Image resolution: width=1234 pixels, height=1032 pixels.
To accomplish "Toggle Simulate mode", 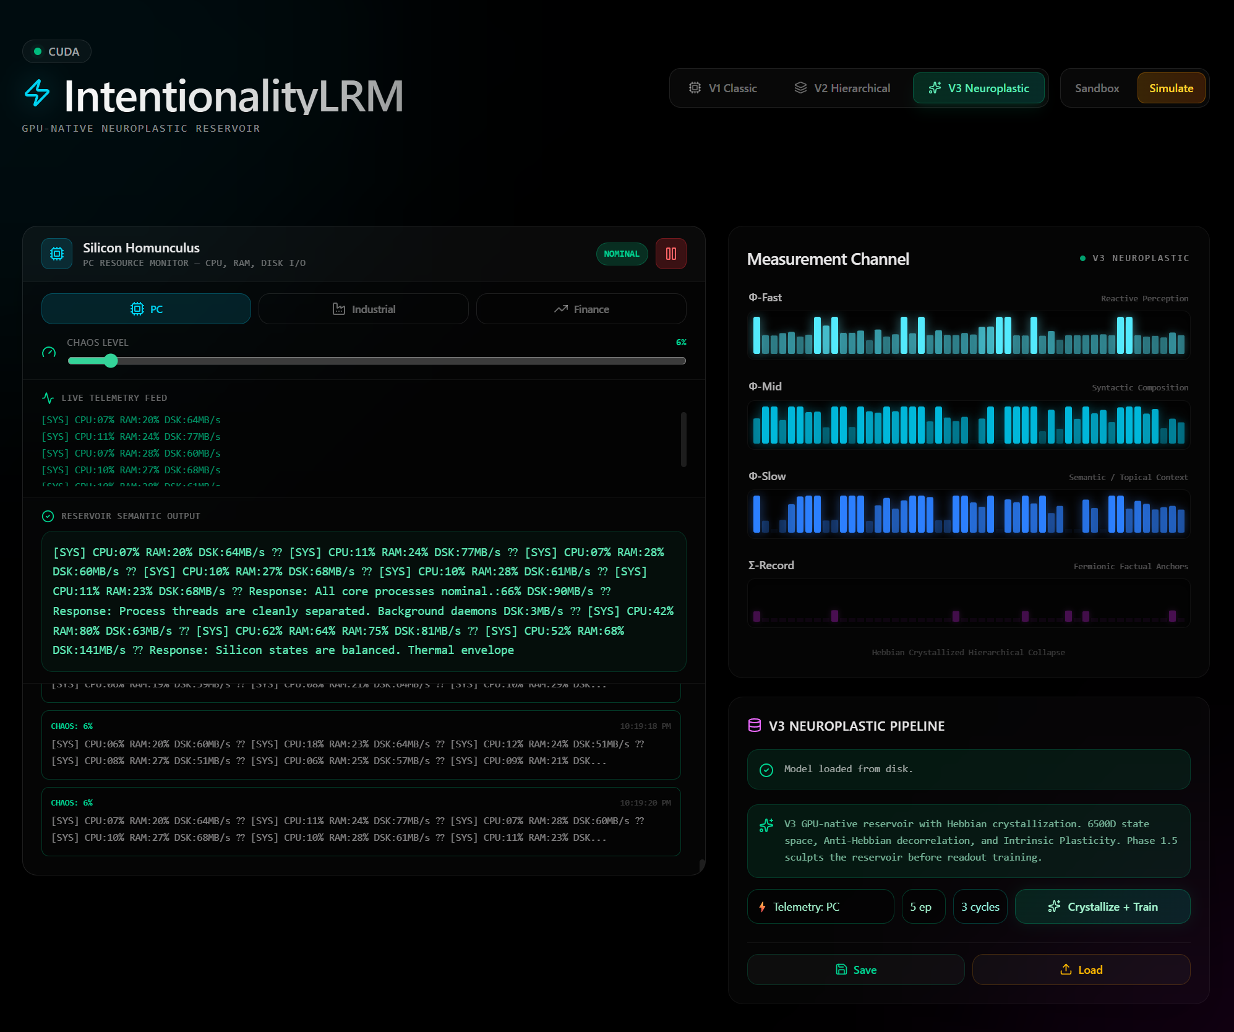I will tap(1170, 88).
